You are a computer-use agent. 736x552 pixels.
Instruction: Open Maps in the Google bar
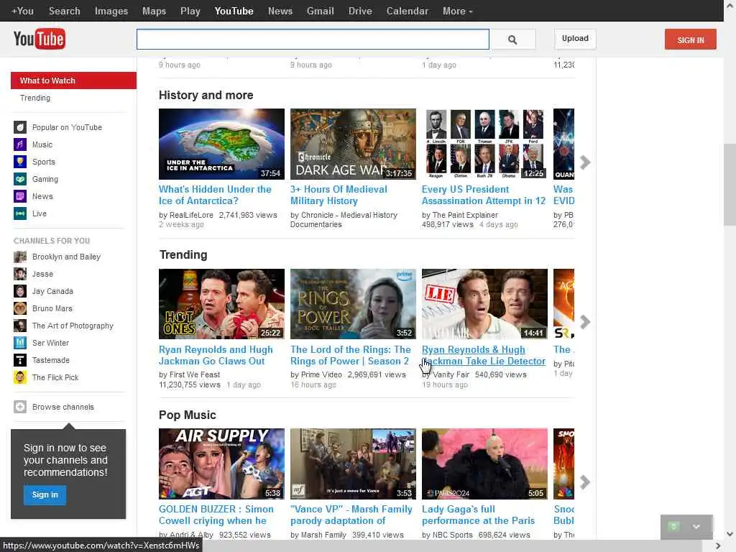154,11
